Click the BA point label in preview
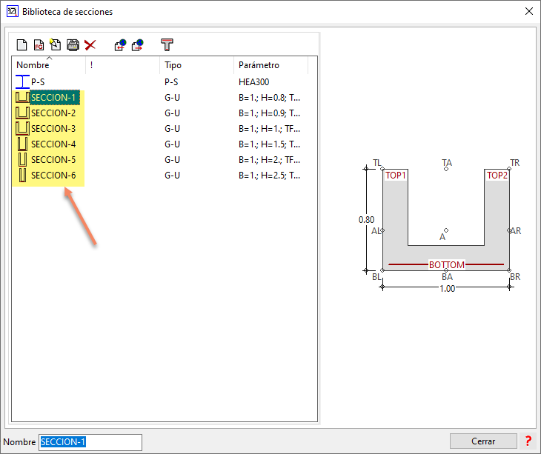This screenshot has width=541, height=454. [x=447, y=277]
